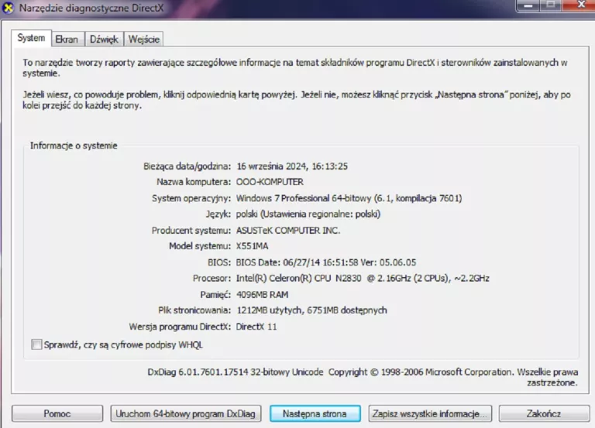Click the Plik stronicowania label
Screen dimensions: 595x428
click(194, 310)
